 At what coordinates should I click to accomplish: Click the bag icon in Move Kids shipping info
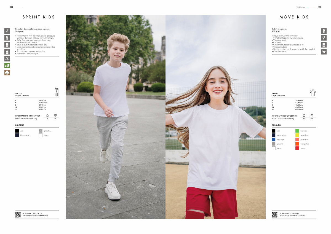coord(304,115)
